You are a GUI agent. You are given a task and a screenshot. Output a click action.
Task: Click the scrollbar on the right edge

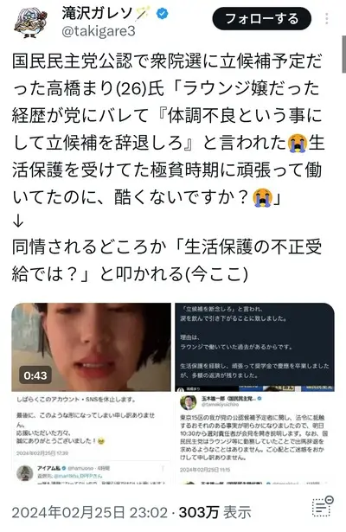tap(343, 54)
